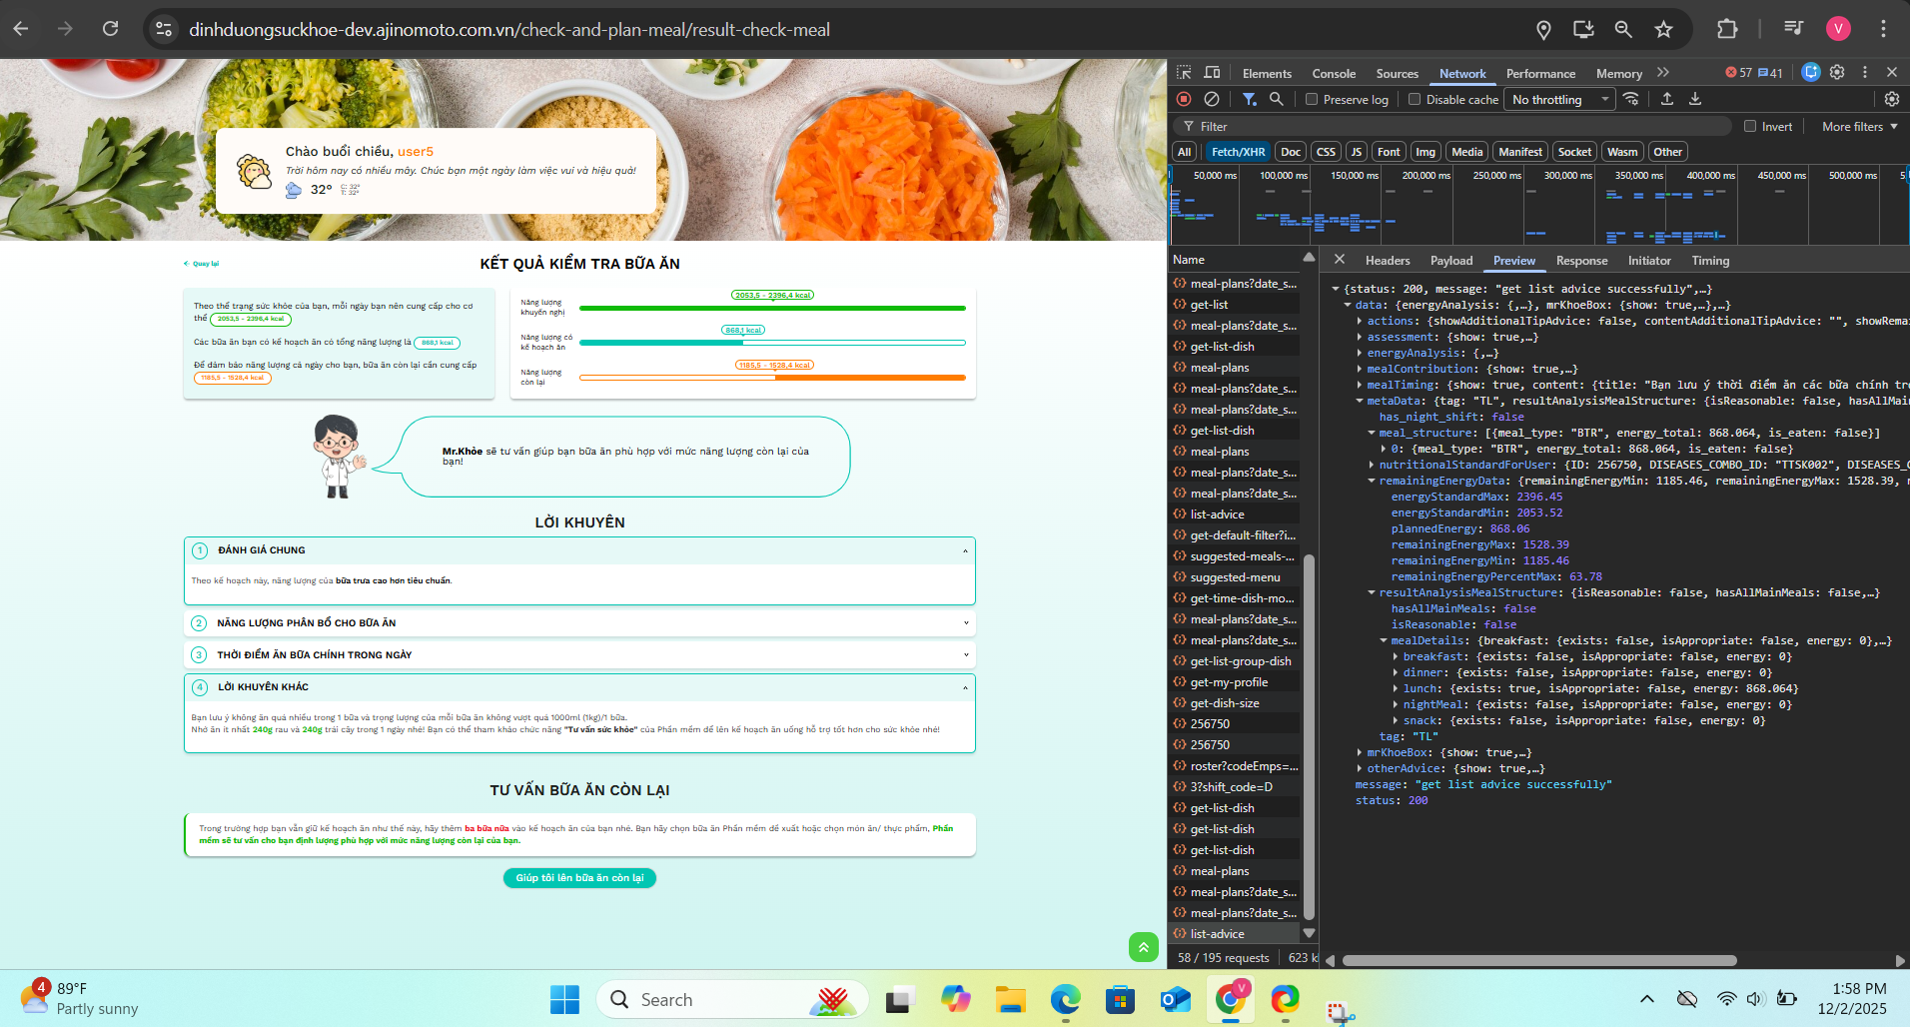Clear the network log
This screenshot has width=1910, height=1027.
pos(1211,99)
